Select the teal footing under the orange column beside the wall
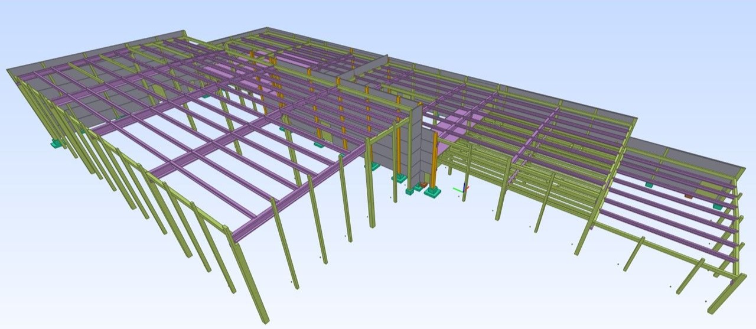Viewport: 756px width, 329px height. (433, 192)
